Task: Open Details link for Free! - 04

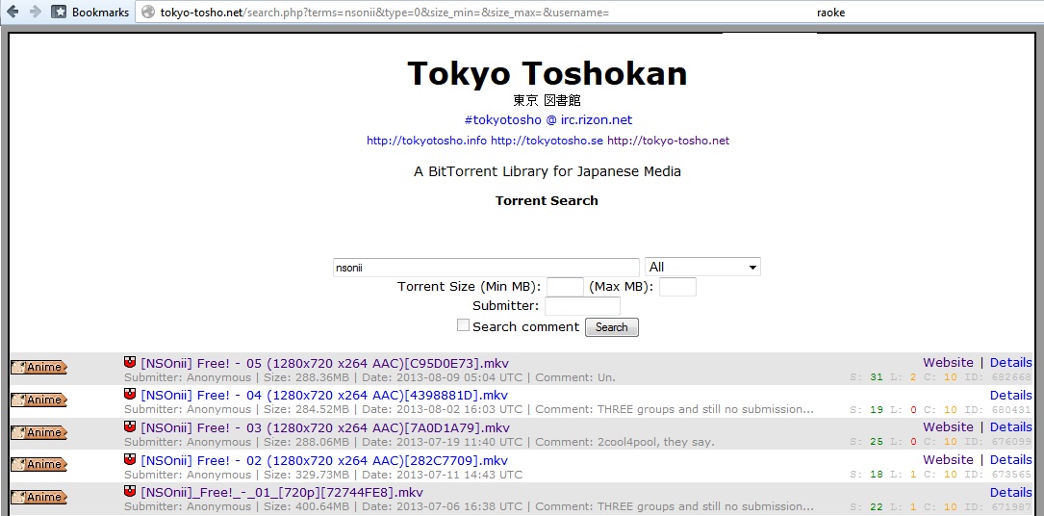Action: (1010, 395)
